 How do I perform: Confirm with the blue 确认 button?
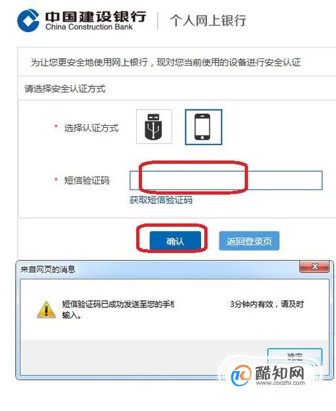175,241
